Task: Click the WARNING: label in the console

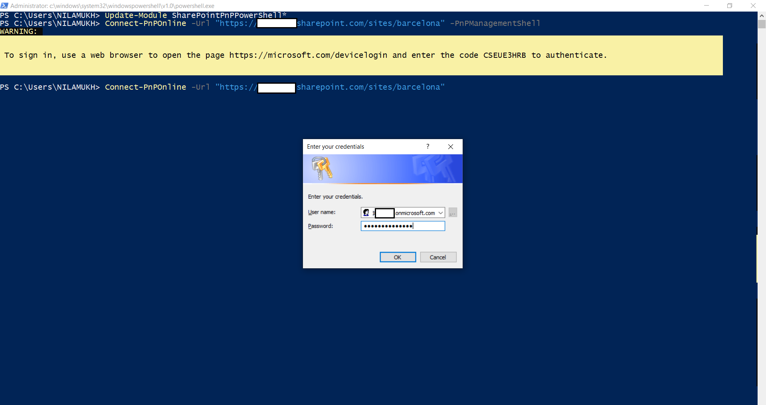Action: pyautogui.click(x=19, y=31)
